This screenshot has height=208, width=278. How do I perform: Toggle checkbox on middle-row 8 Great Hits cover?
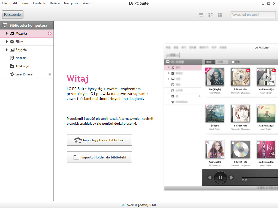233,106
